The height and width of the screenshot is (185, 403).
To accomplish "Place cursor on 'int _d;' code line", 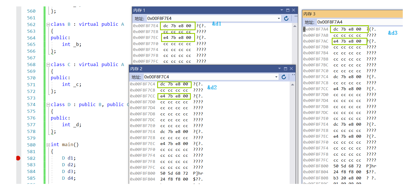I will (x=72, y=125).
